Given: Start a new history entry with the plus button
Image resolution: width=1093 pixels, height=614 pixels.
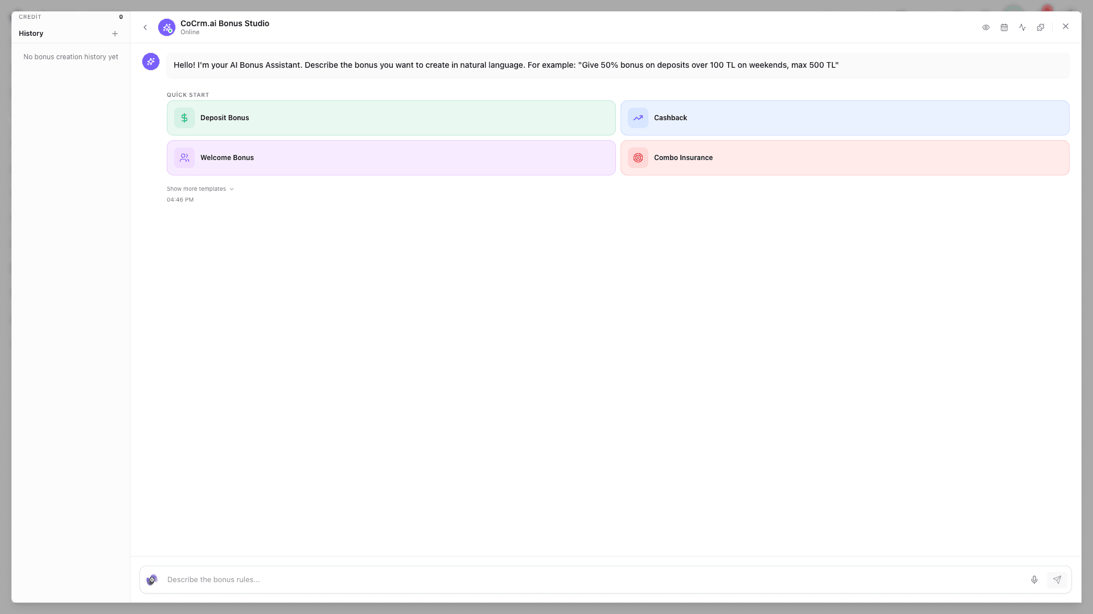Looking at the screenshot, I should click(x=115, y=34).
